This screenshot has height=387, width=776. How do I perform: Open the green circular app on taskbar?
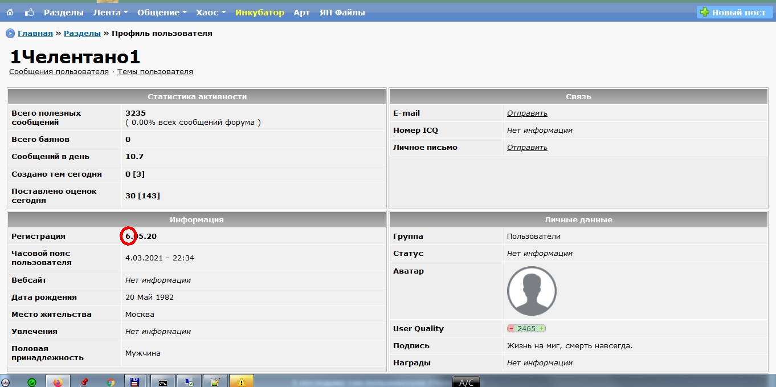[32, 382]
